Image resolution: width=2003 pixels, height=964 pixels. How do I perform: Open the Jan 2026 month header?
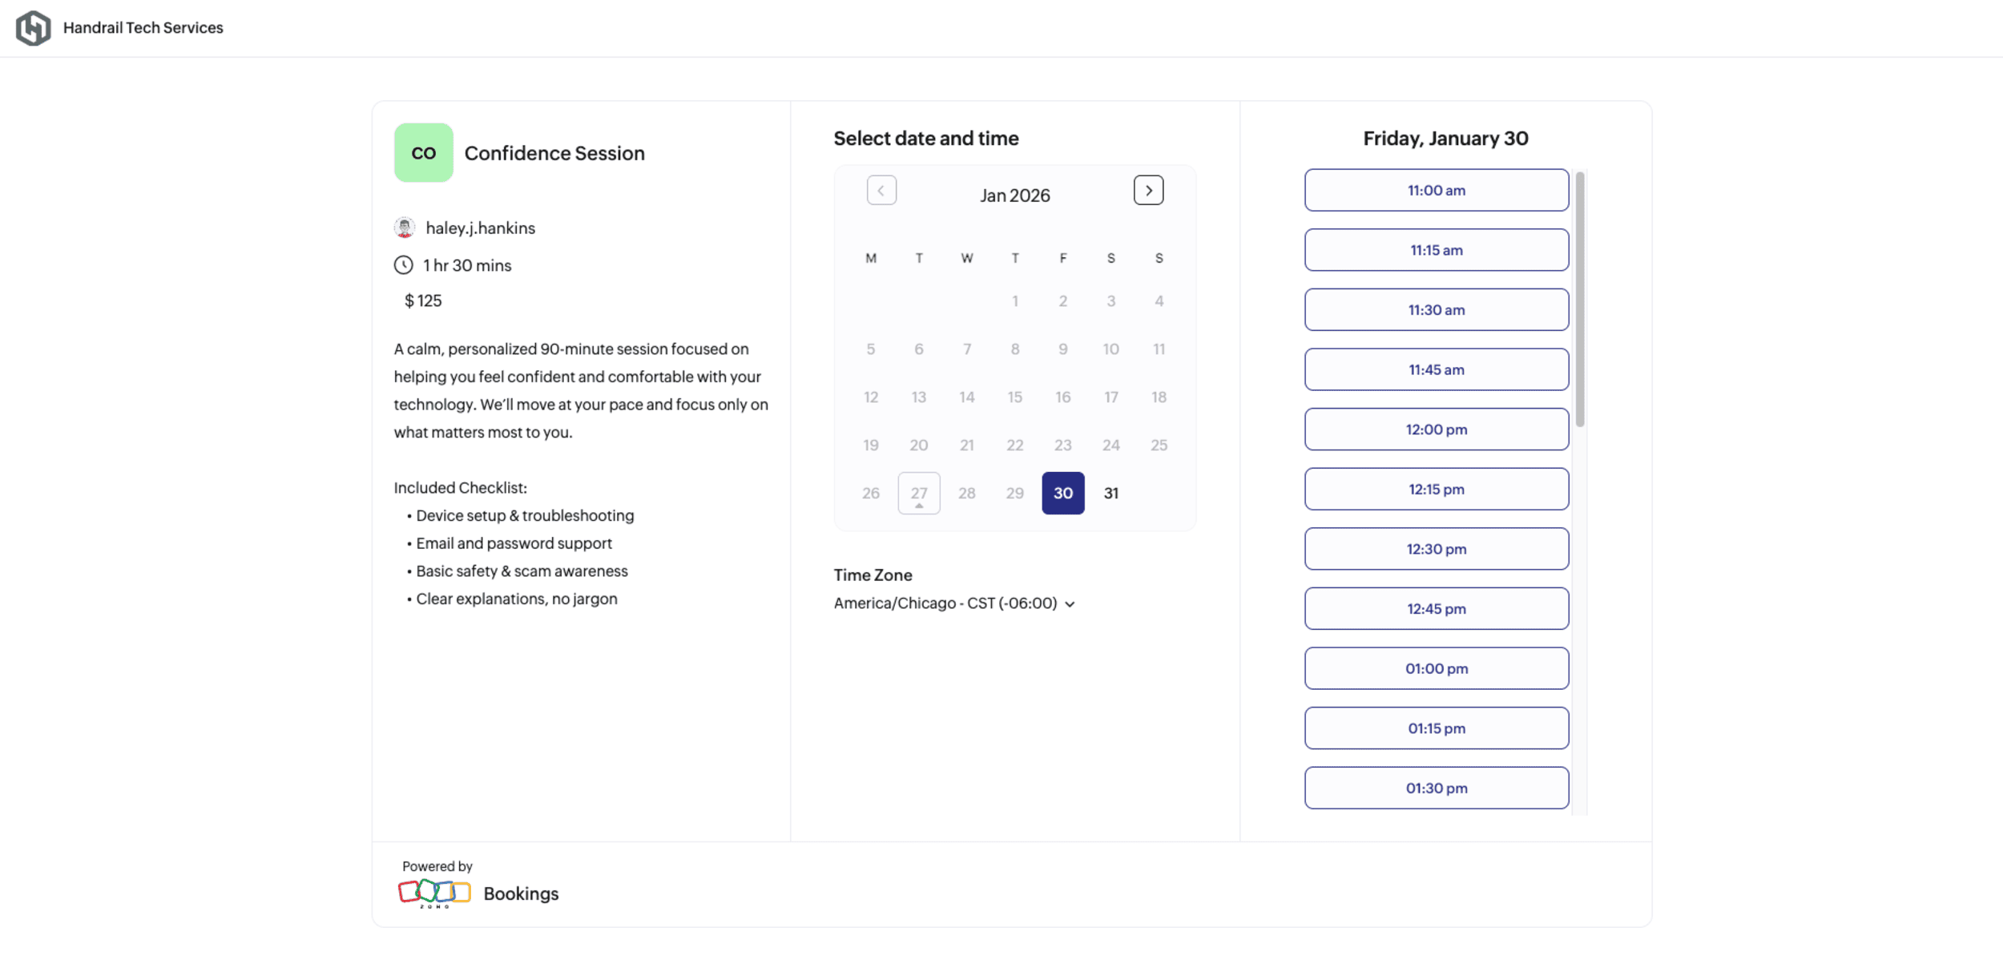1014,195
